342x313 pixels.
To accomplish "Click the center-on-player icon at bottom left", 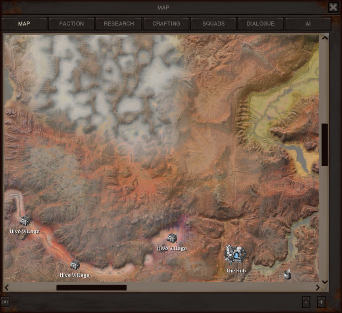I will click(x=5, y=302).
